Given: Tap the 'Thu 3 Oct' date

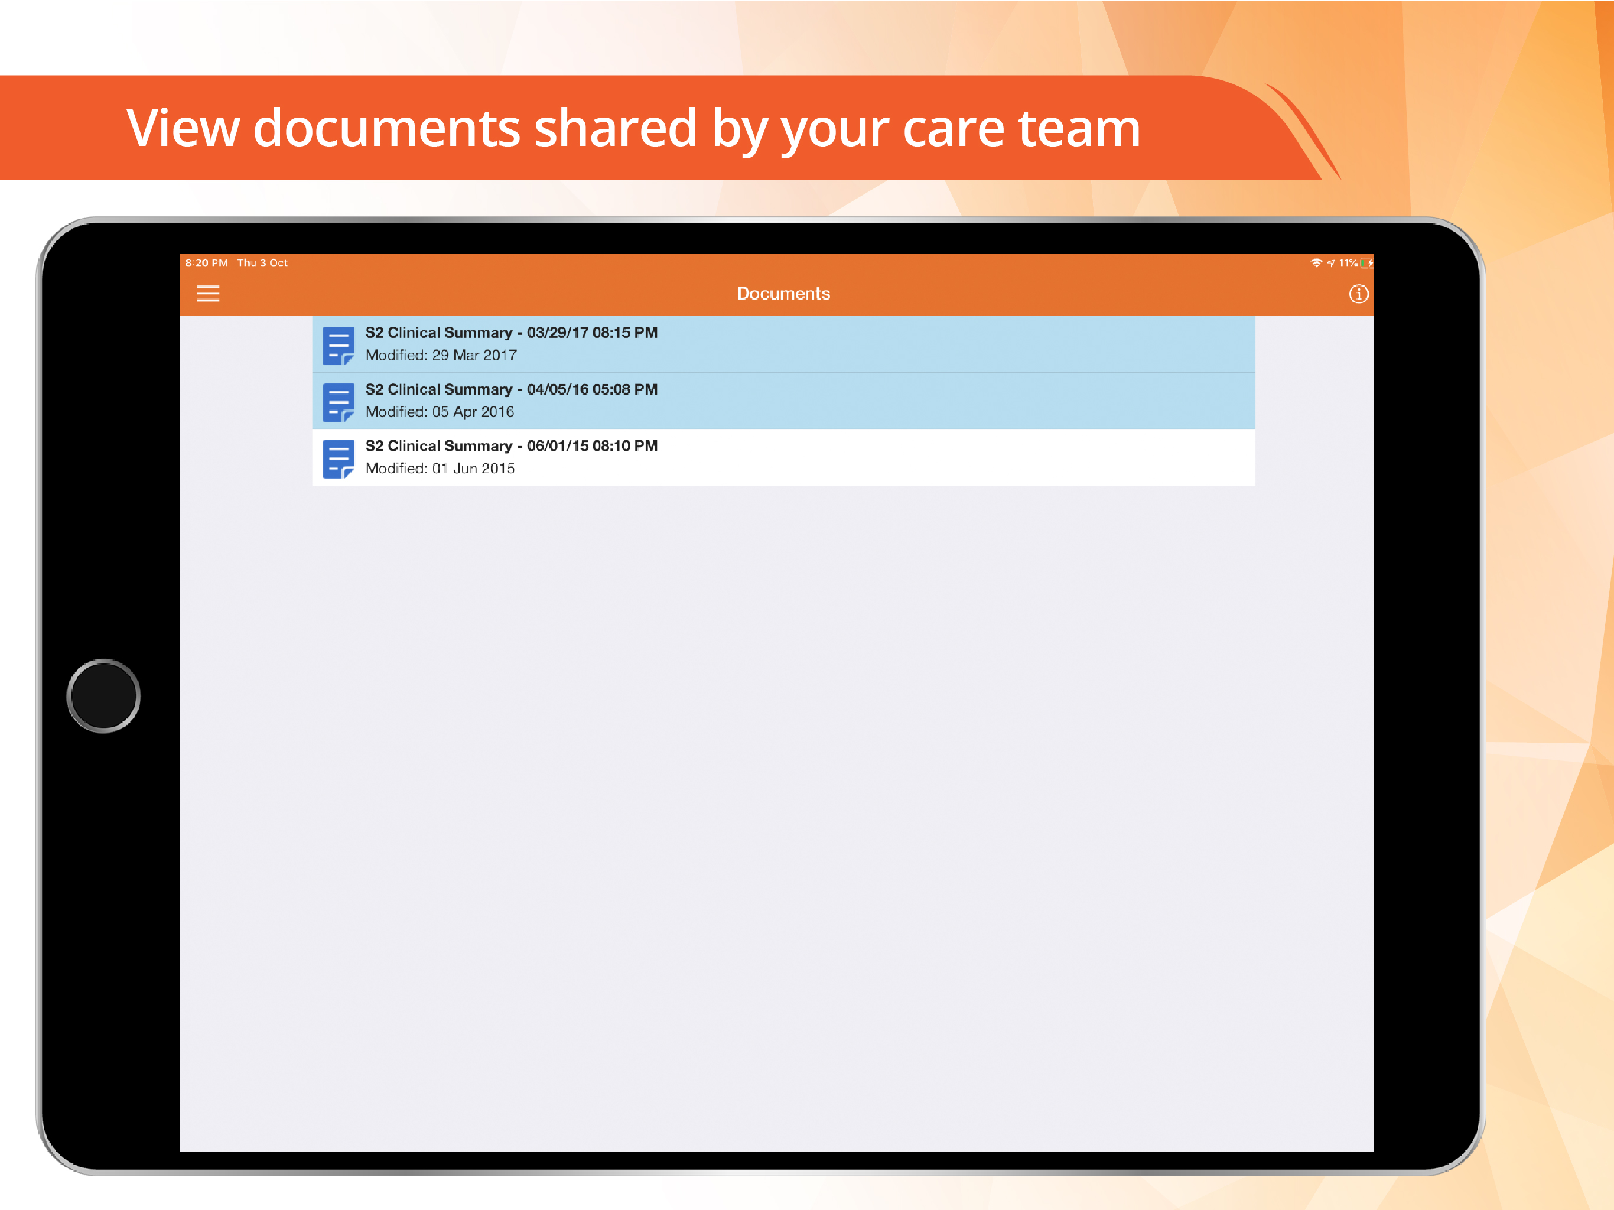Looking at the screenshot, I should point(263,263).
